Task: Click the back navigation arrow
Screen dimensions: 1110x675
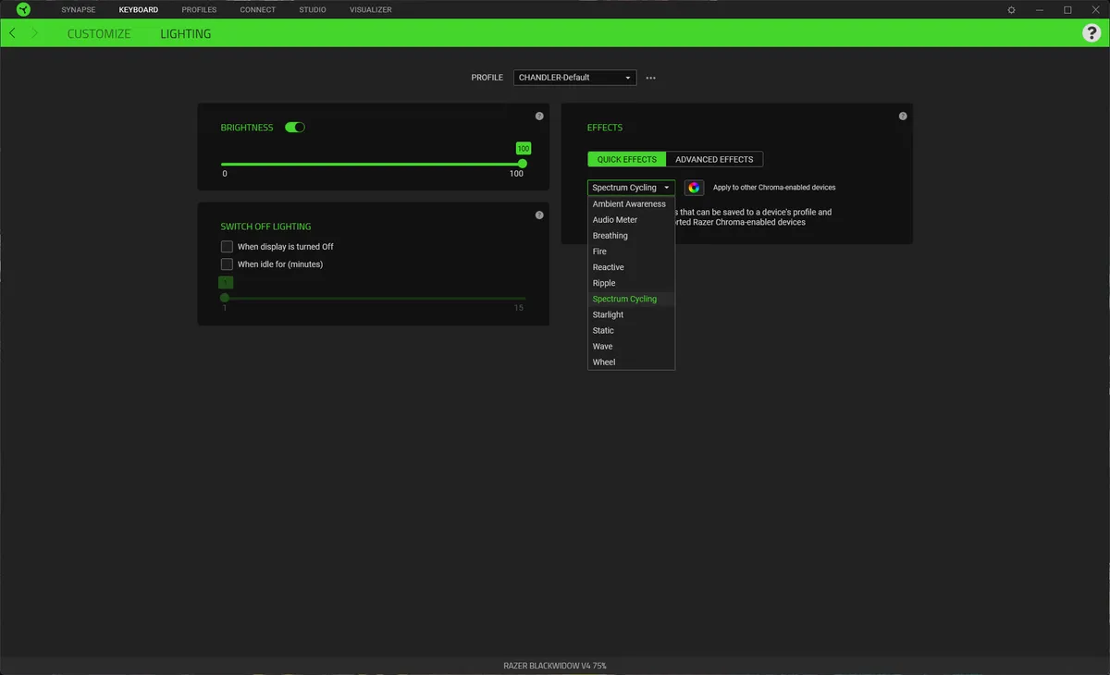Action: coord(13,32)
